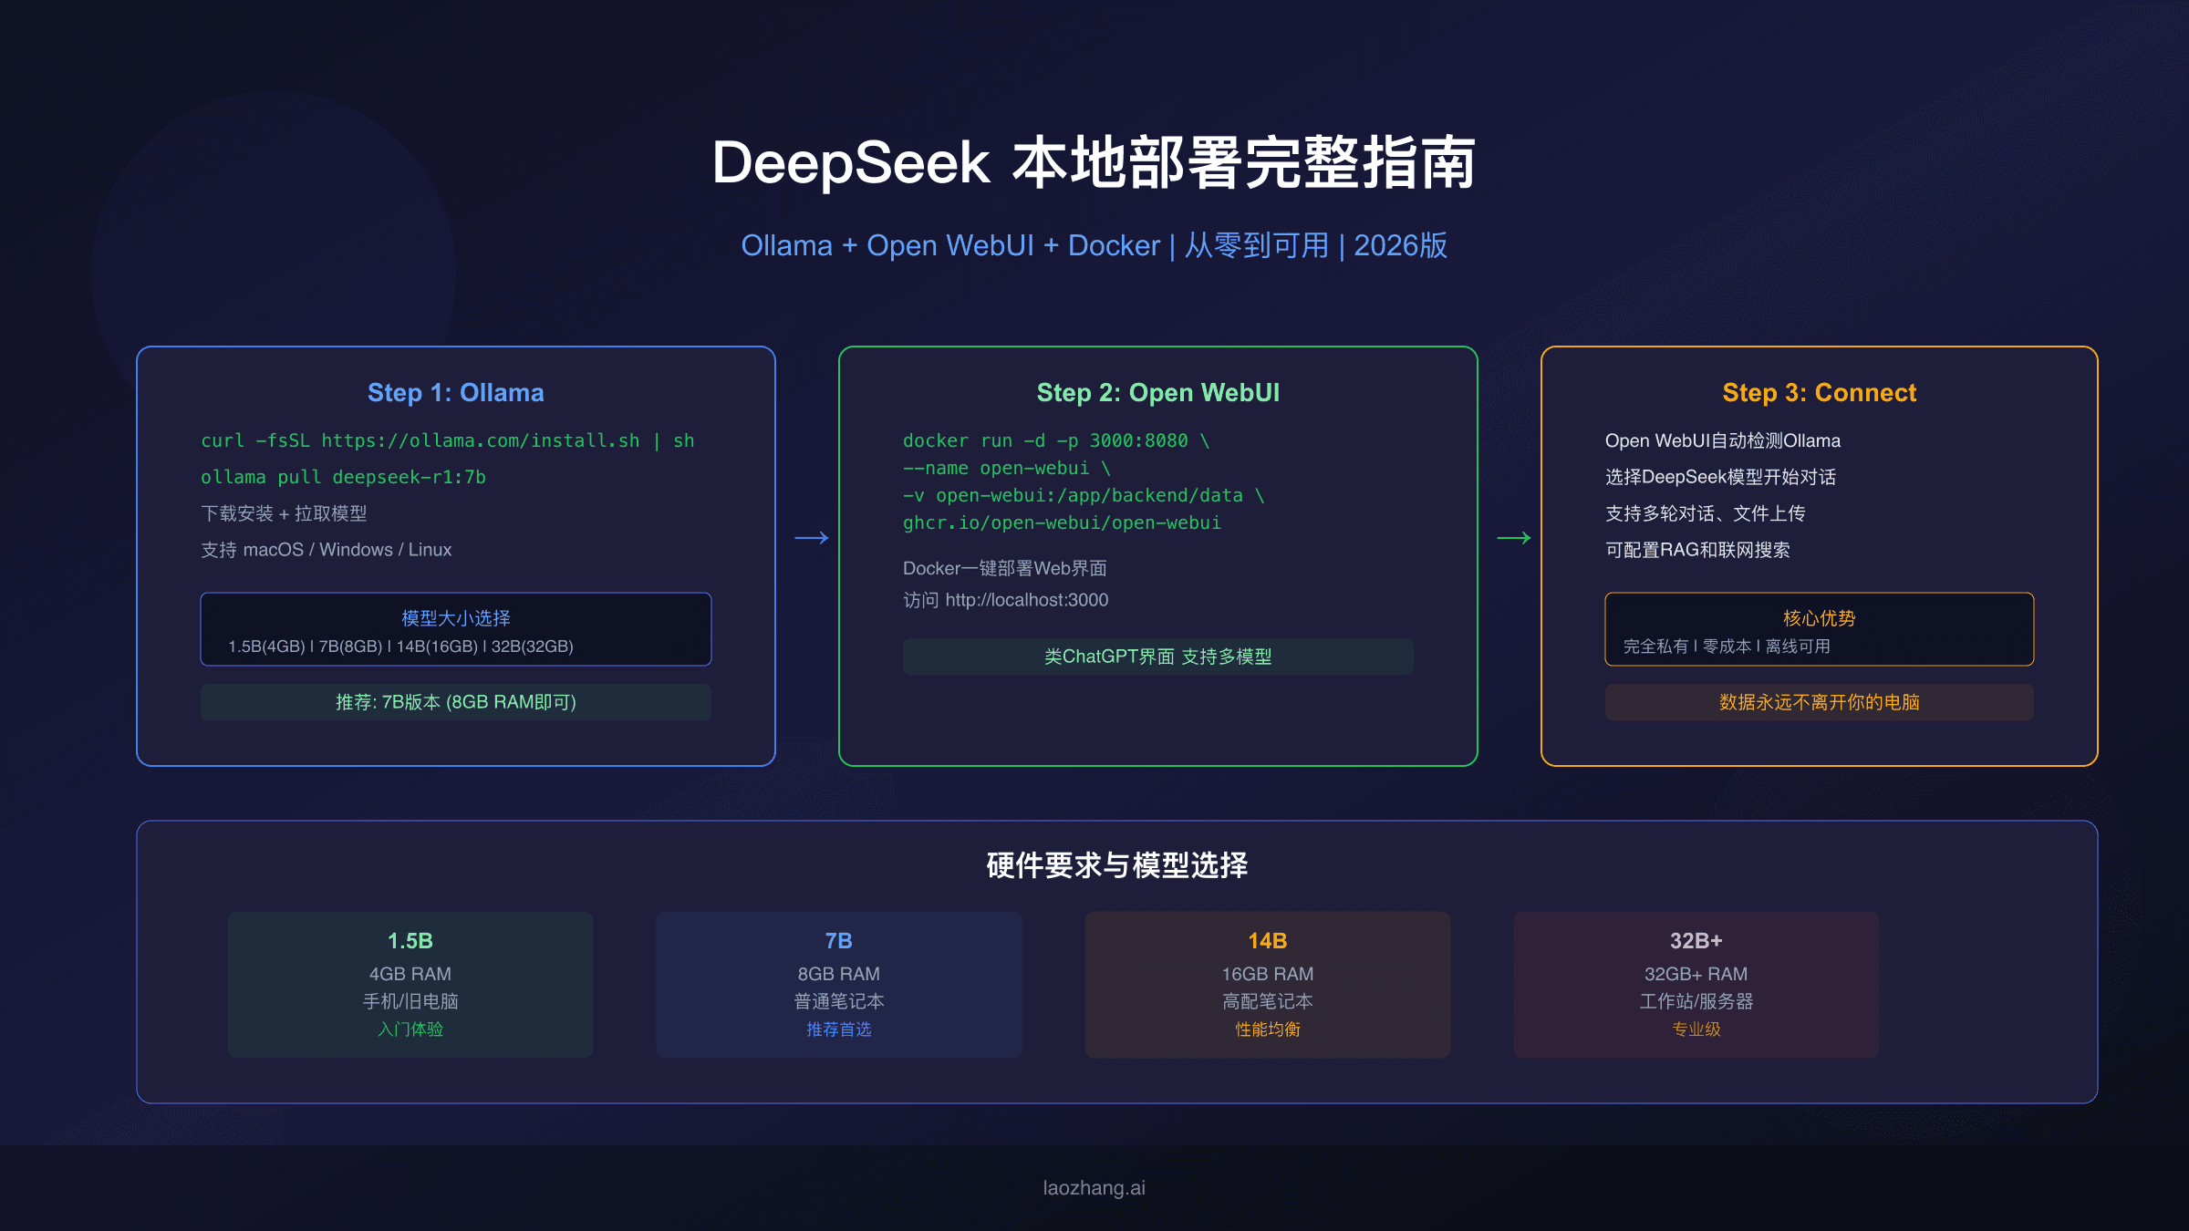Click the curl install.sh command line

click(447, 440)
